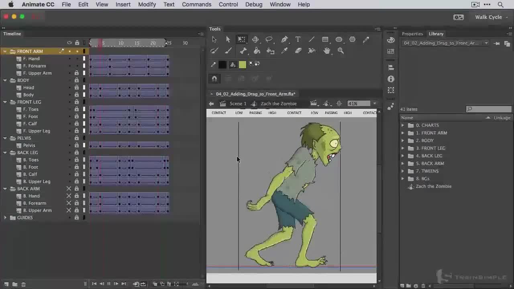
Task: Select the Width tool
Action: [x=312, y=51]
